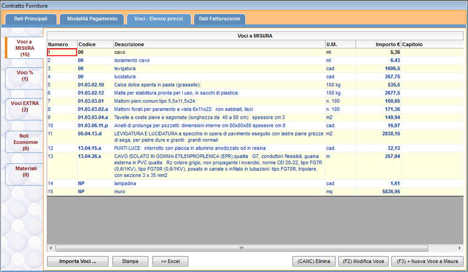Open the Dati Principali tab
Viewport: 468px width, 272px height.
point(31,19)
